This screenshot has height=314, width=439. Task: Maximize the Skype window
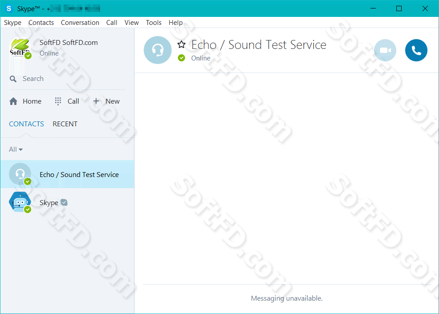pos(399,9)
